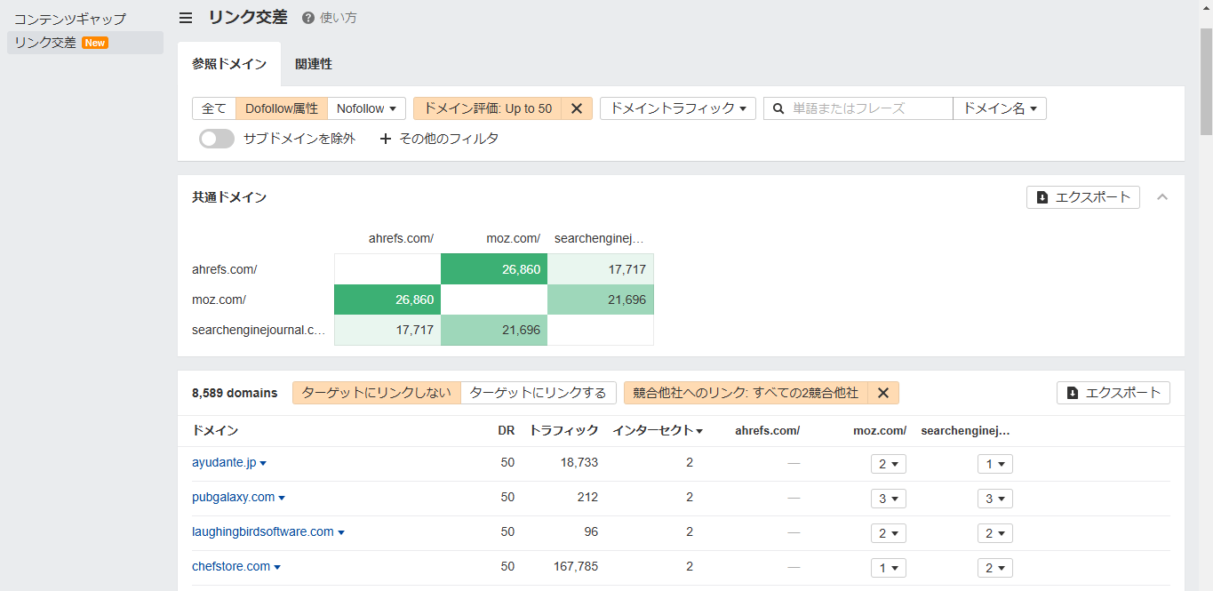
Task: Open the 使い方 help icon
Action: [x=308, y=18]
